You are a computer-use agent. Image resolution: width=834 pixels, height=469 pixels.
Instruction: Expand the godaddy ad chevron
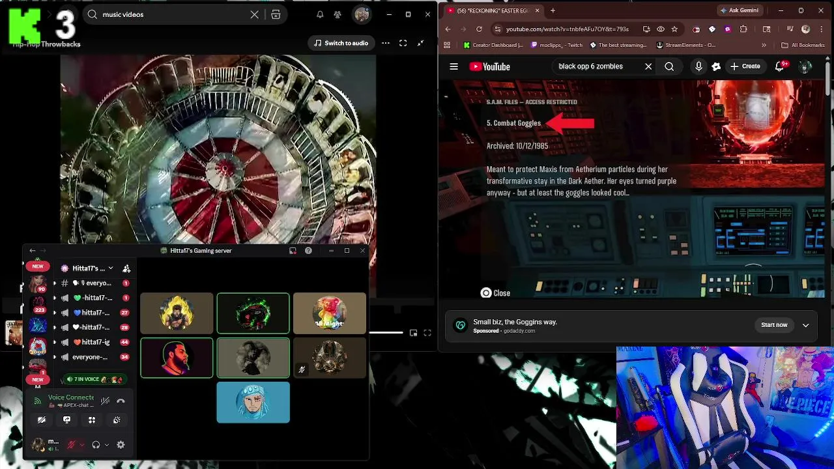click(x=806, y=325)
